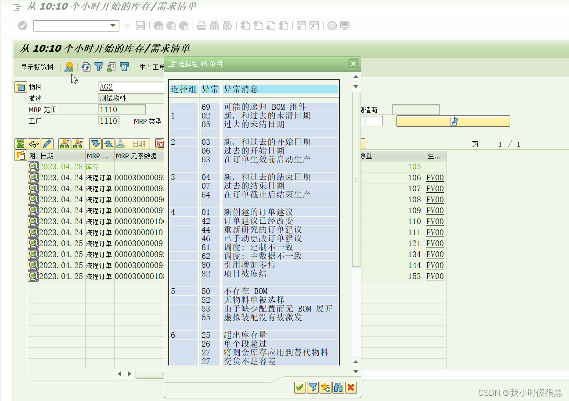Screen dimensions: 569x401
Task: Click the Customize local layout monitor icon
Action: 345,26
